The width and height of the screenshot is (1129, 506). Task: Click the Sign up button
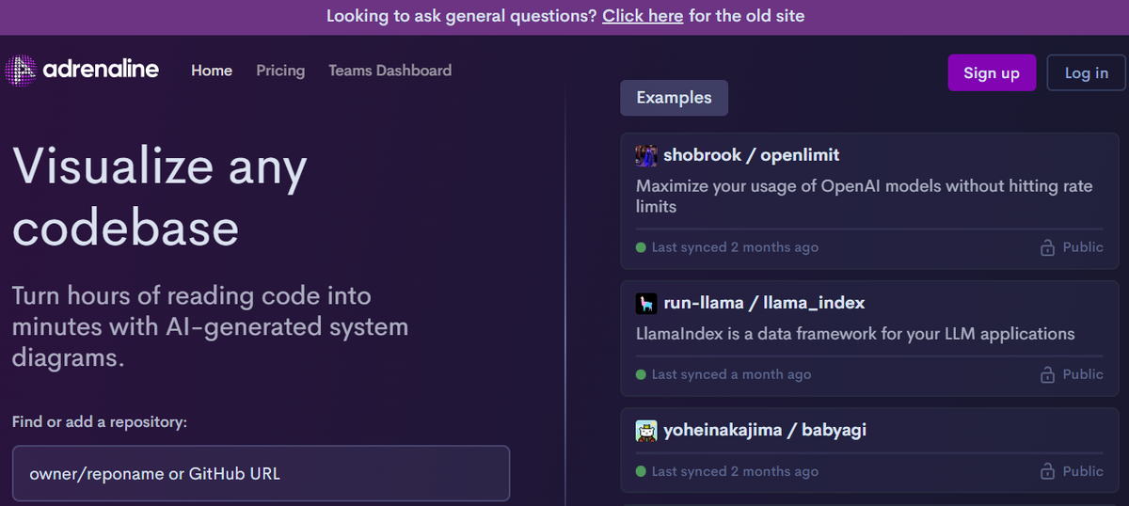(992, 73)
